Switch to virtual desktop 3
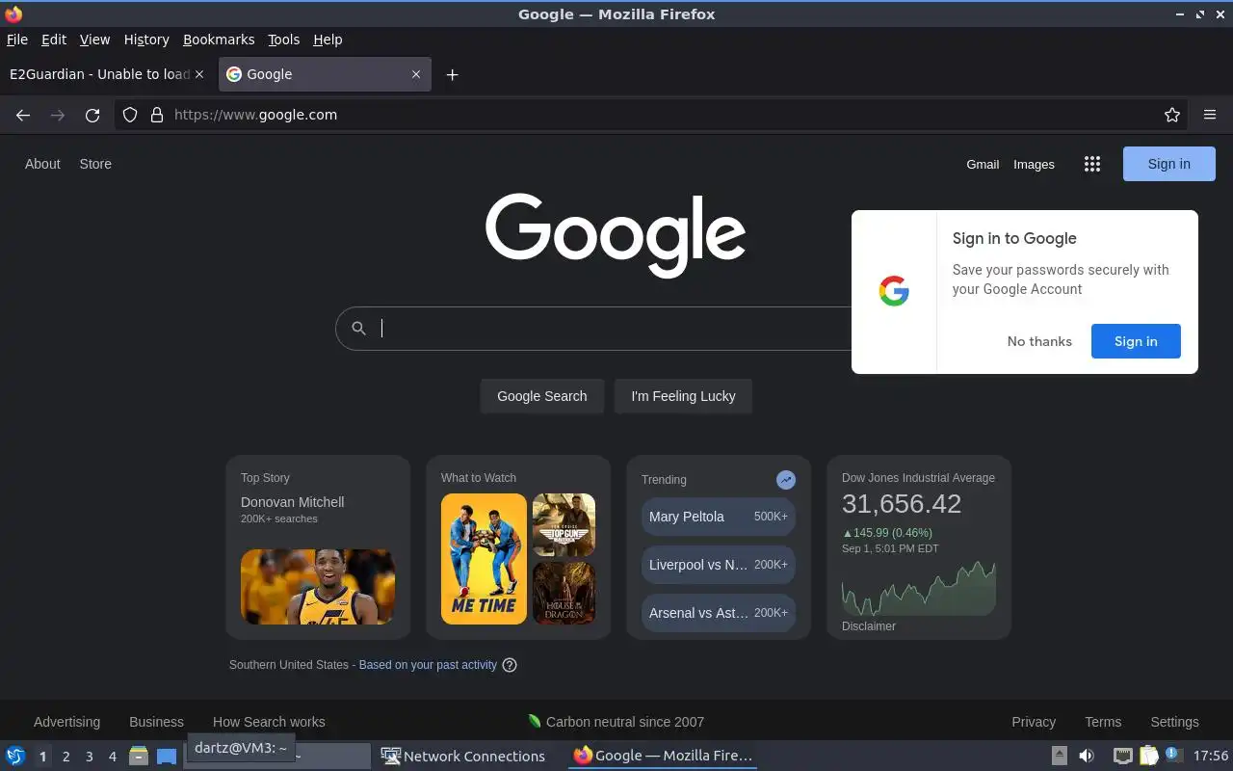 click(89, 757)
